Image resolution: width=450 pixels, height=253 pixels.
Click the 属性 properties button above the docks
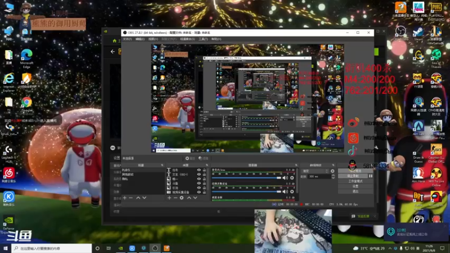190,158
